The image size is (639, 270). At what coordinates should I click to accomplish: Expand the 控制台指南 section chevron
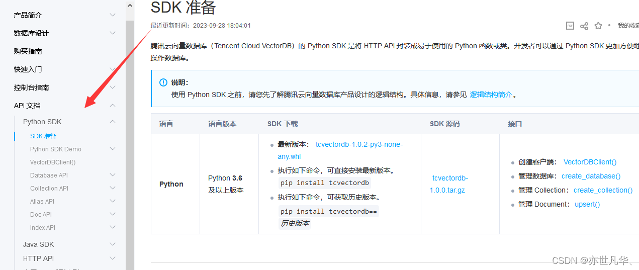113,87
